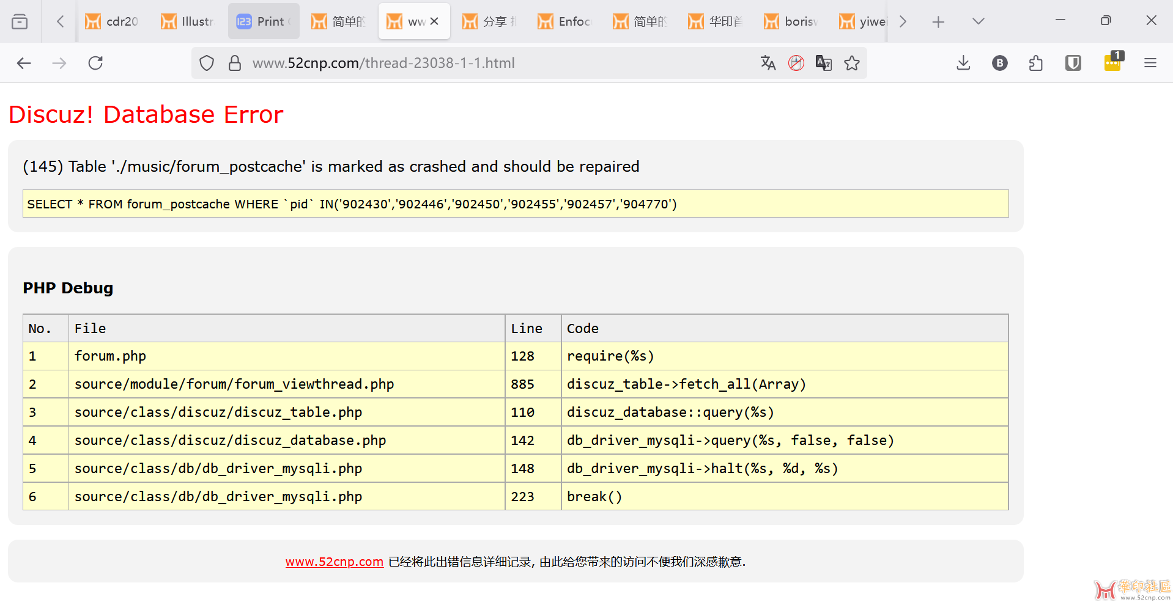Click the File column header

(287, 329)
